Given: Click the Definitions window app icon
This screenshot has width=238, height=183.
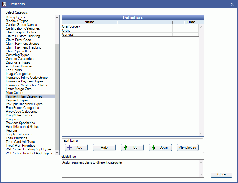Looking at the screenshot, I should coord(4,4).
